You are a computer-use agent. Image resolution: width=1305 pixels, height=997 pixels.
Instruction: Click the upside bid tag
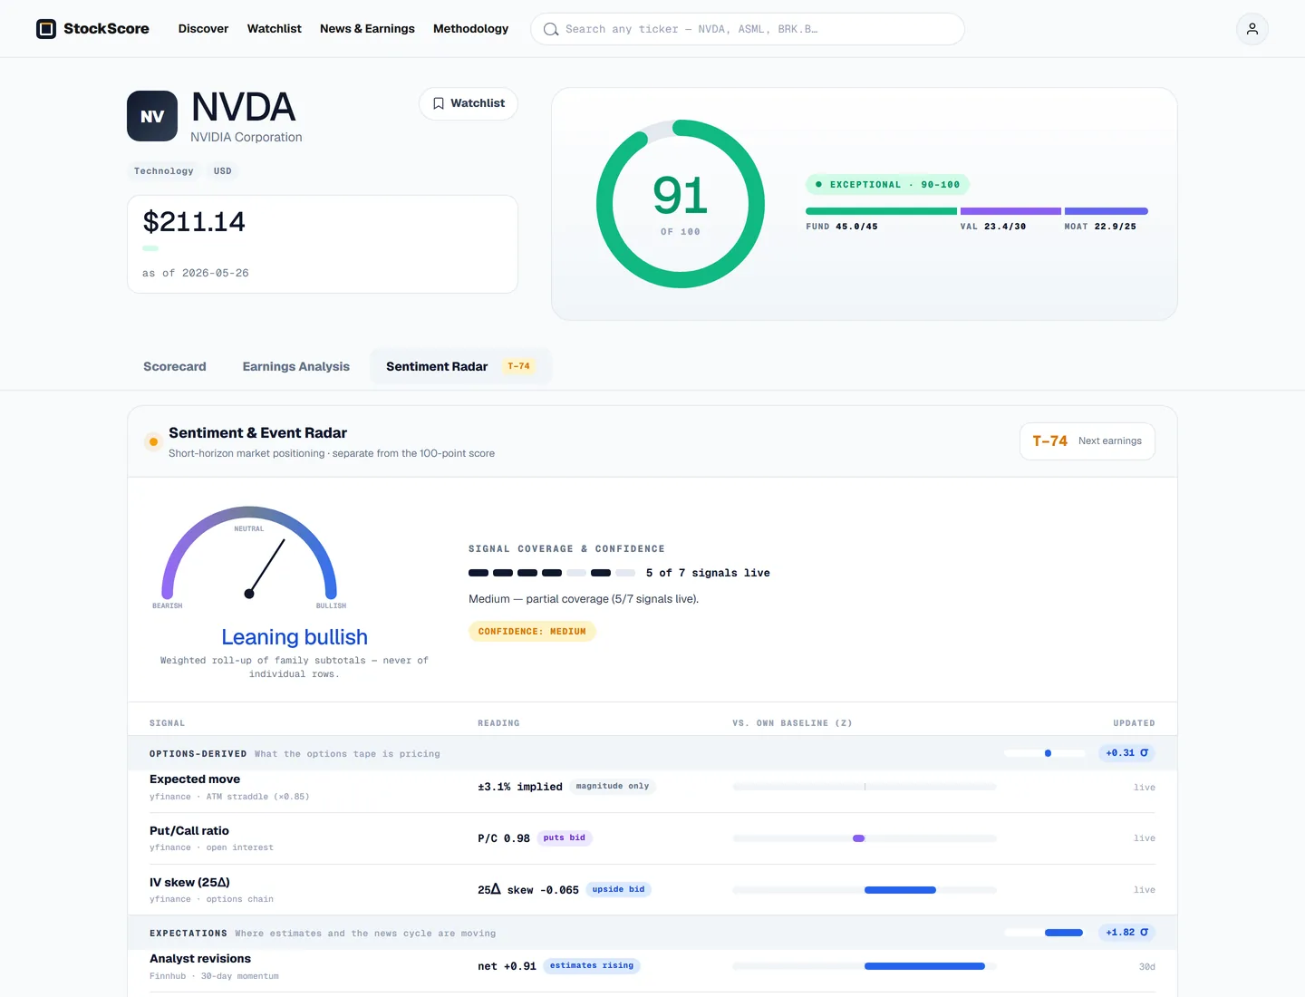619,889
